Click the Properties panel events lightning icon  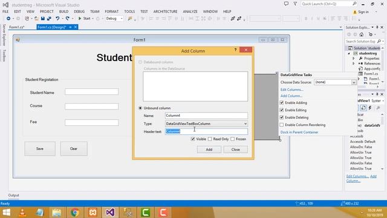pos(370,108)
